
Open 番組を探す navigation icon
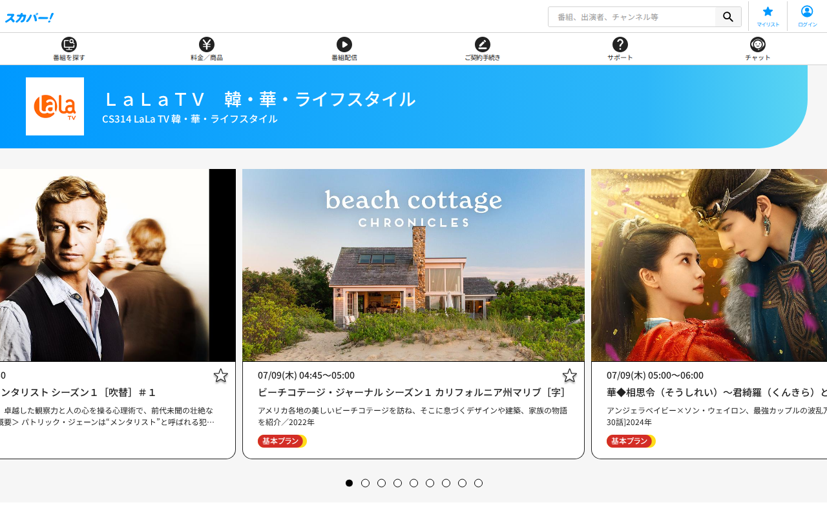pyautogui.click(x=69, y=45)
